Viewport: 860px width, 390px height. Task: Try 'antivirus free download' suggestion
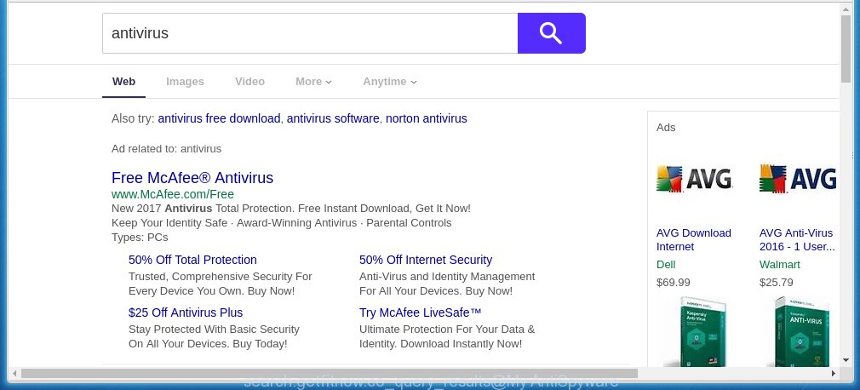pyautogui.click(x=219, y=118)
